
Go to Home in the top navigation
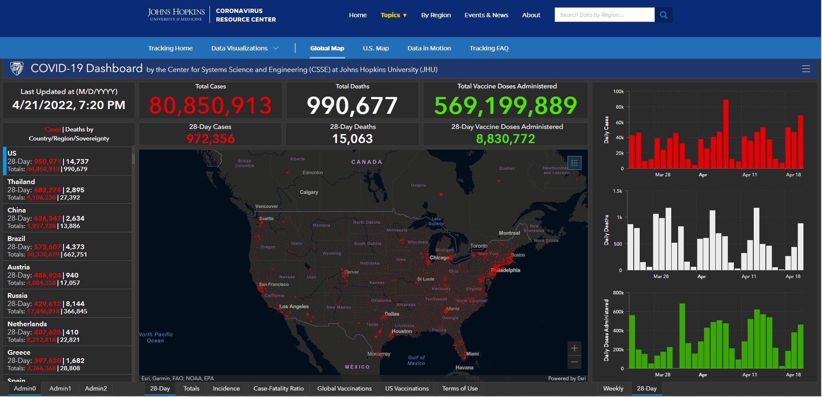tap(358, 15)
